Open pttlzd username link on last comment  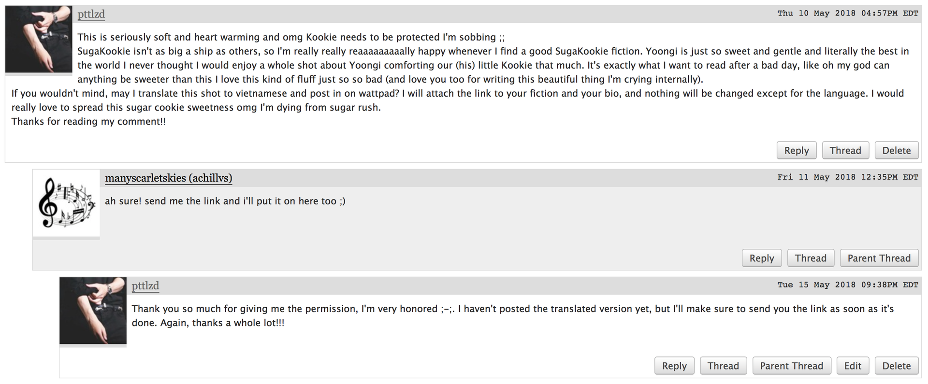point(145,286)
